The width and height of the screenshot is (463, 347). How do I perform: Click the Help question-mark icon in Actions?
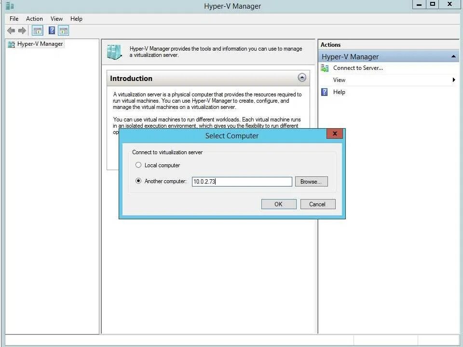pyautogui.click(x=324, y=92)
